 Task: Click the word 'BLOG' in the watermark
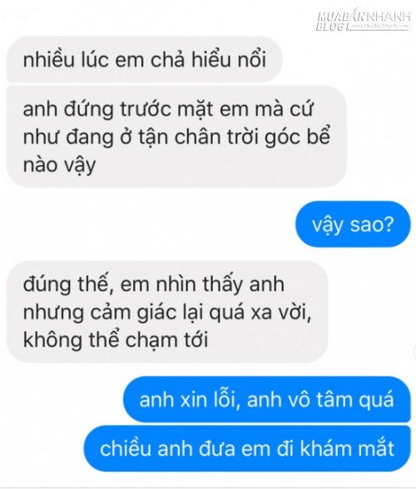(x=330, y=27)
